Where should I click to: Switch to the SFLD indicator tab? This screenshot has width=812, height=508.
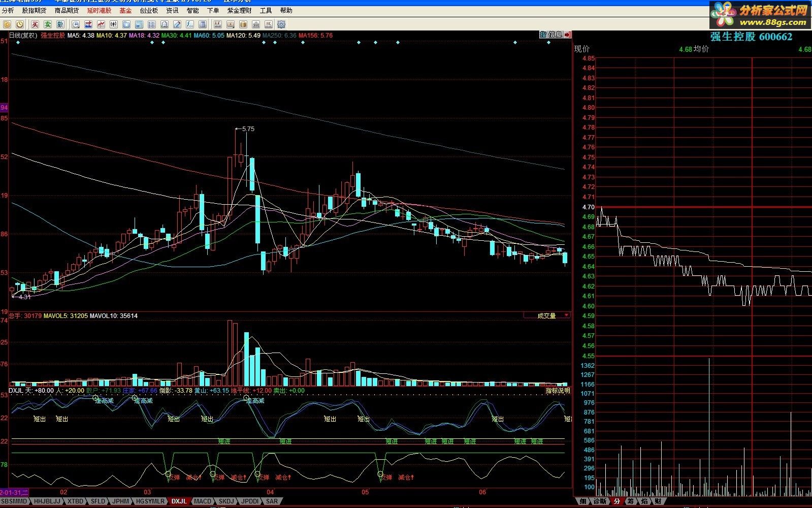point(98,501)
